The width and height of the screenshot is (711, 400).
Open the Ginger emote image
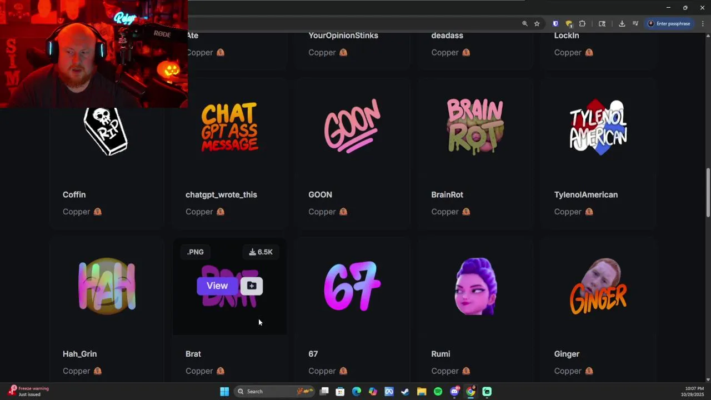pos(598,286)
